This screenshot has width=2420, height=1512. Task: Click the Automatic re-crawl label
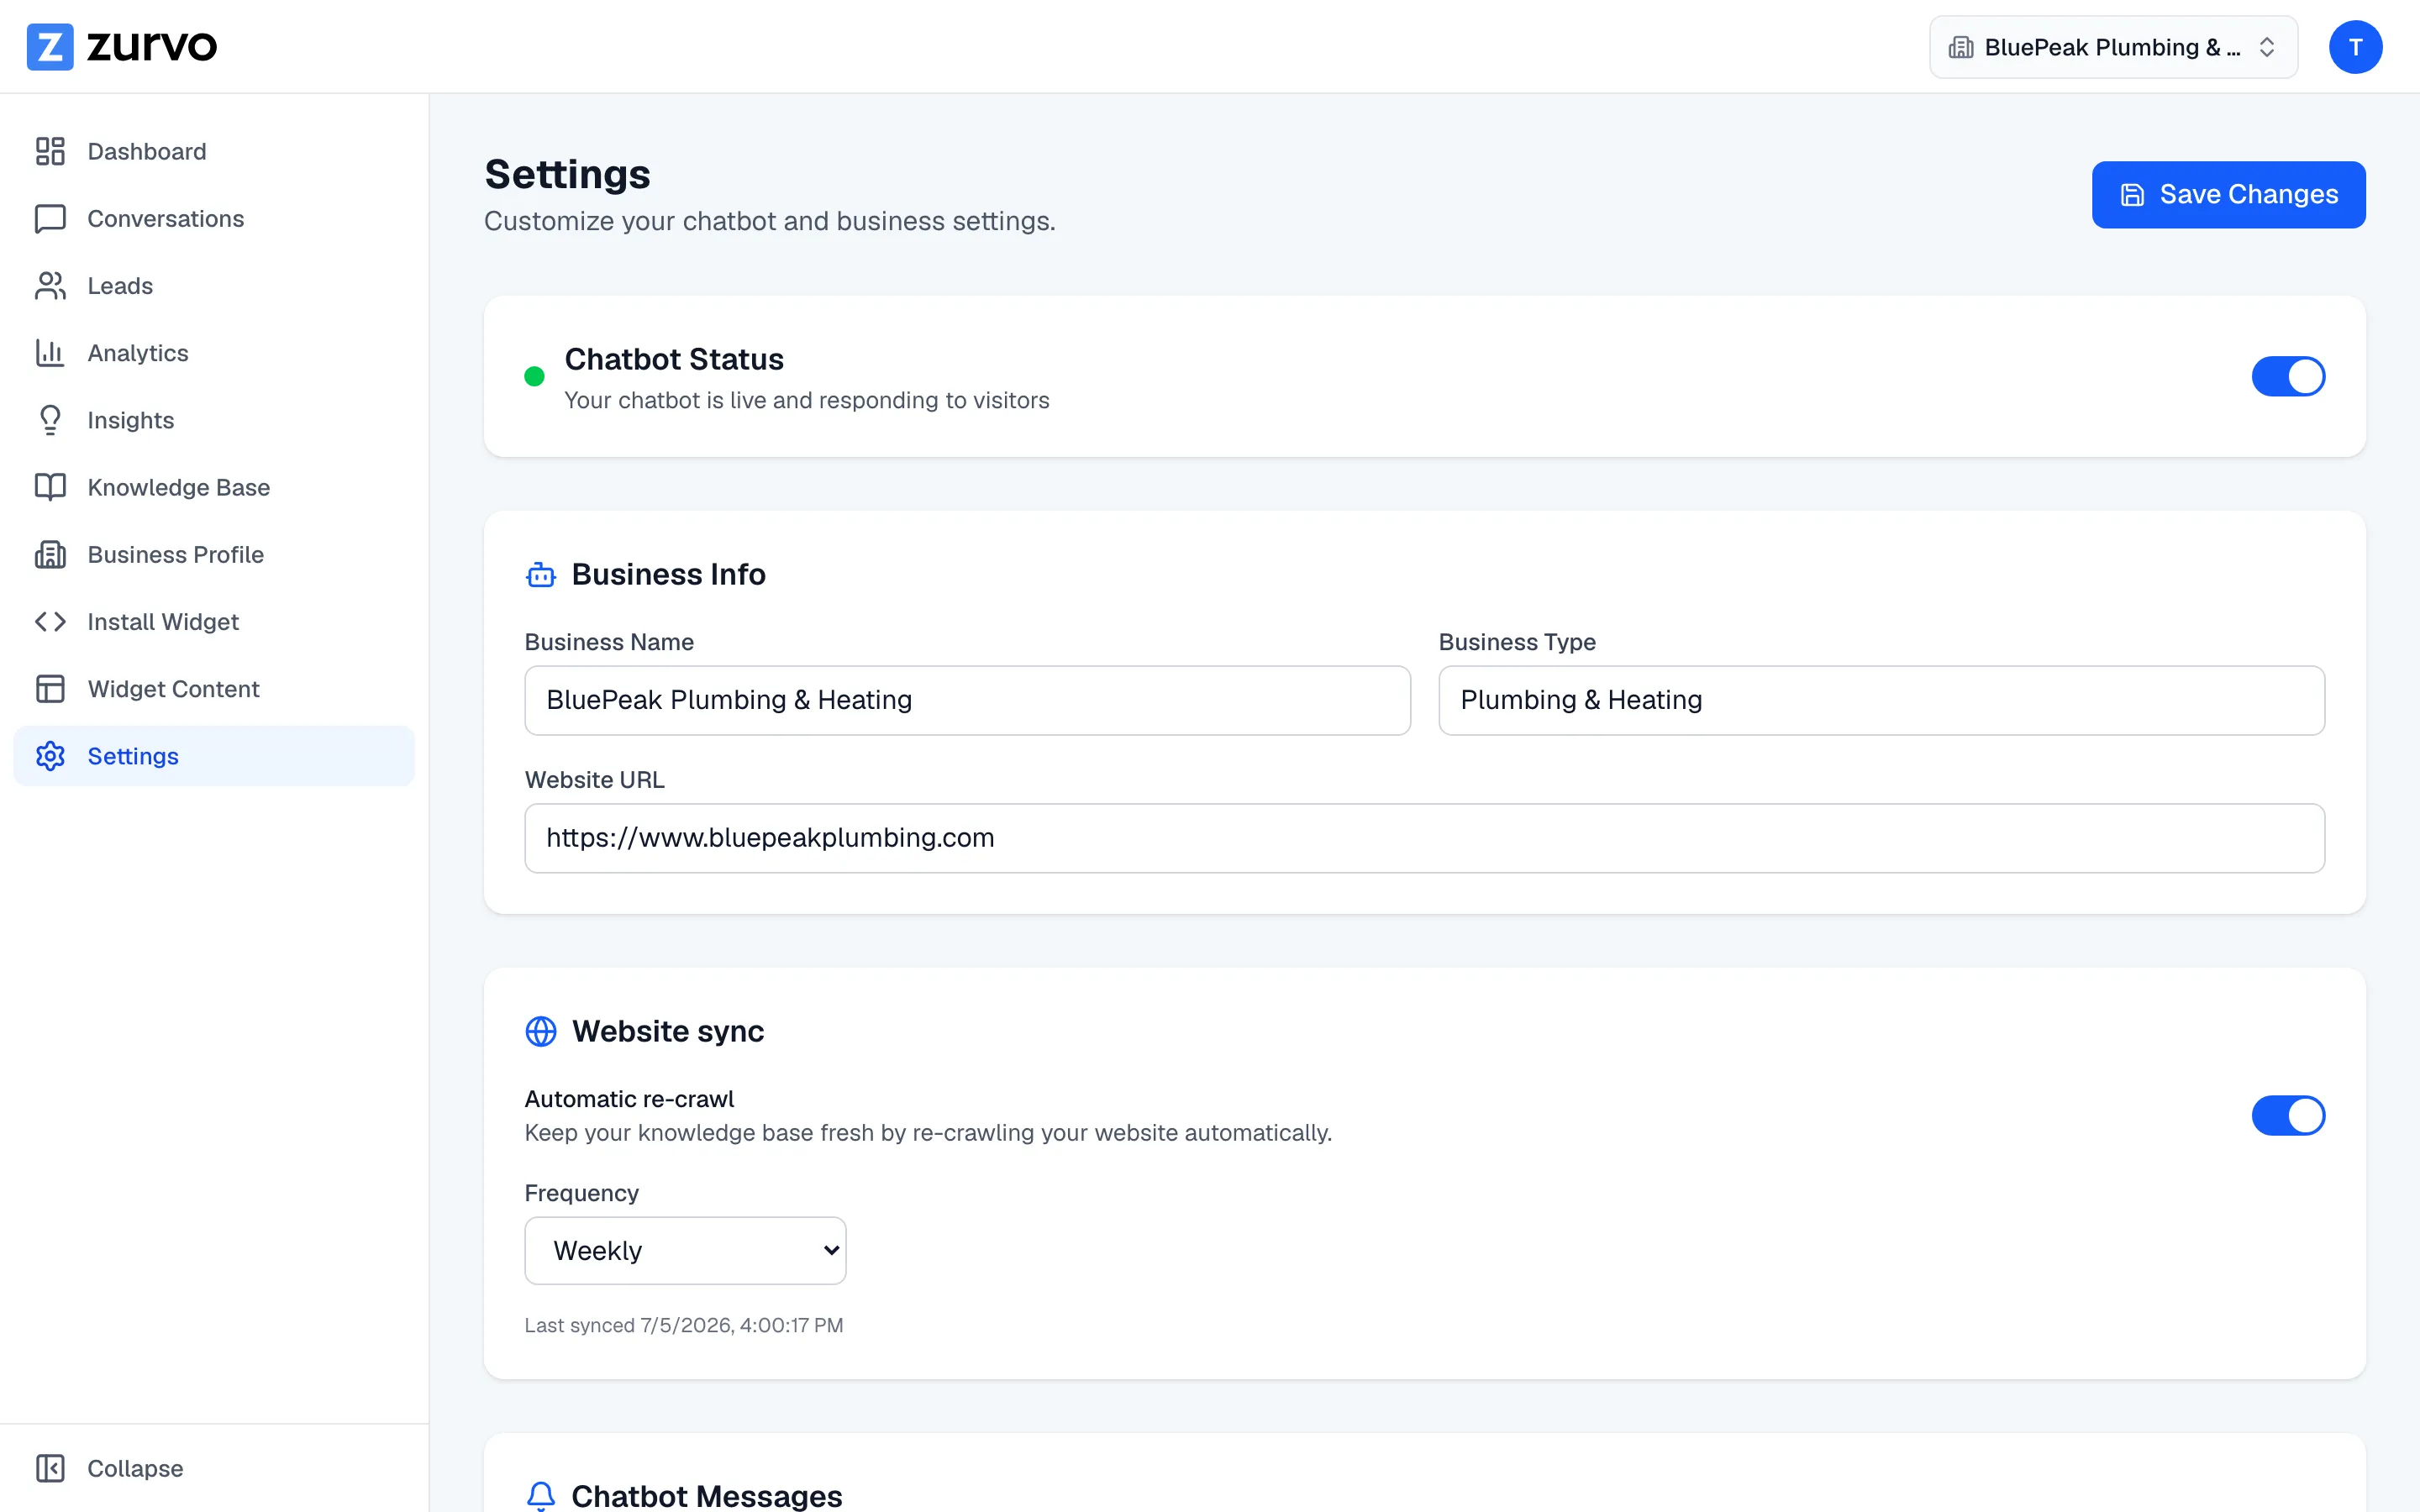[x=629, y=1099]
